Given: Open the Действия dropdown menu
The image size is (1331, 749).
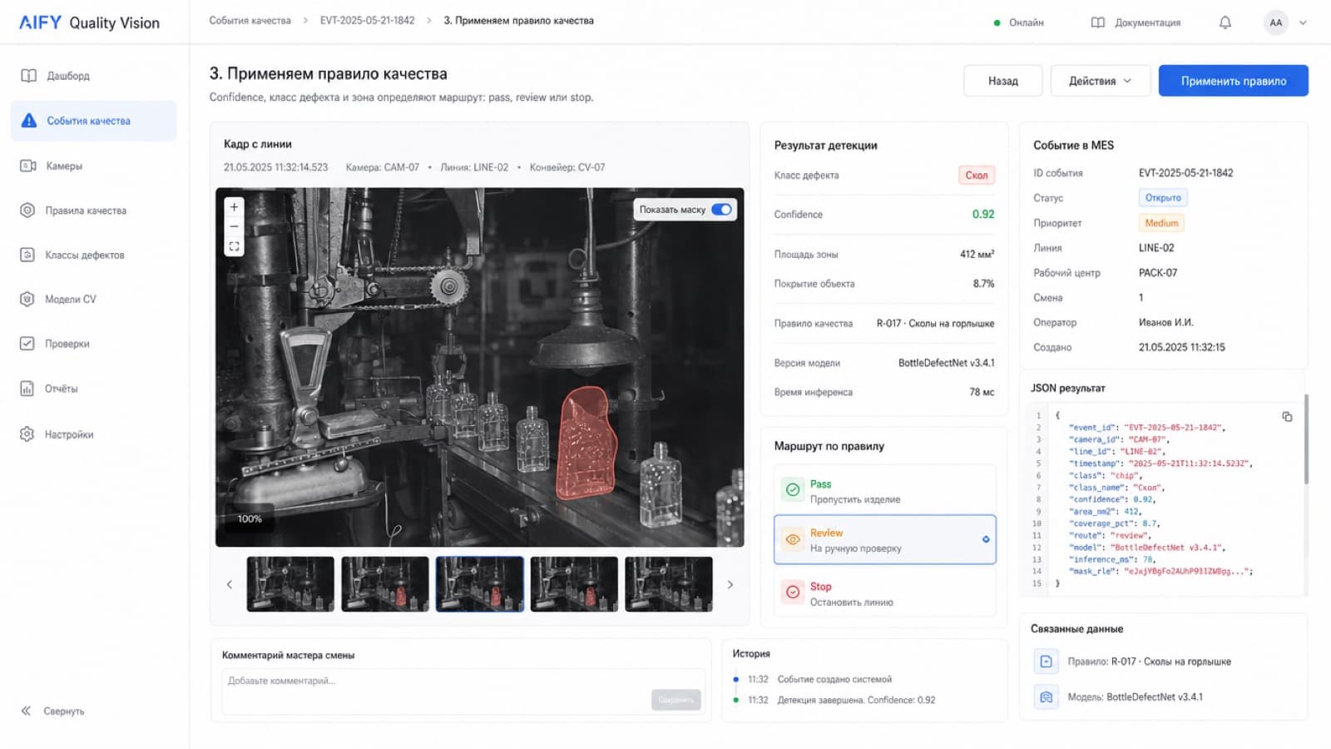Looking at the screenshot, I should pyautogui.click(x=1100, y=81).
